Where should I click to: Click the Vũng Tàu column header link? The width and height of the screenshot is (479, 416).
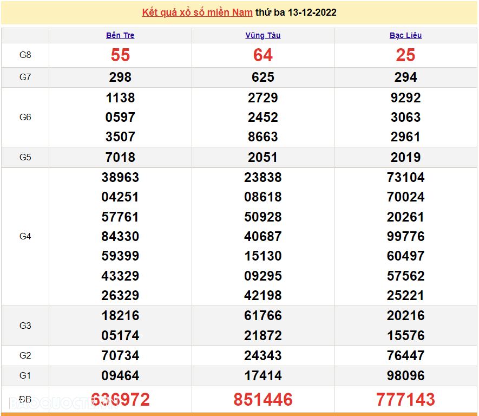click(x=263, y=35)
